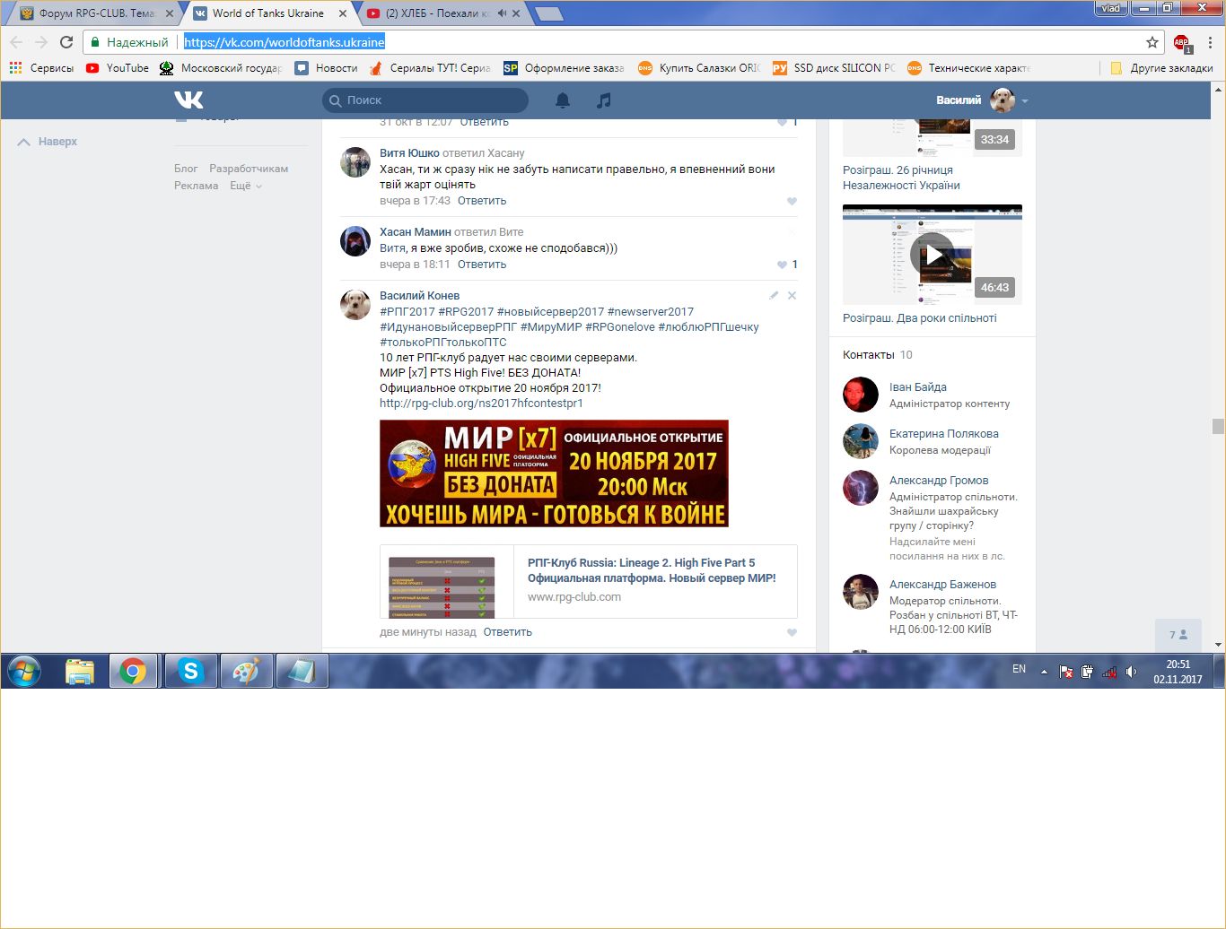1226x929 pixels.
Task: Click the #РПГ2017 hashtag
Action: [407, 312]
